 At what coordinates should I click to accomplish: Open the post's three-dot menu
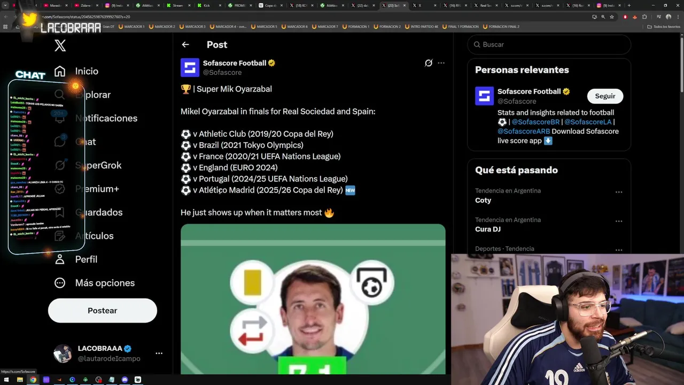(441, 63)
